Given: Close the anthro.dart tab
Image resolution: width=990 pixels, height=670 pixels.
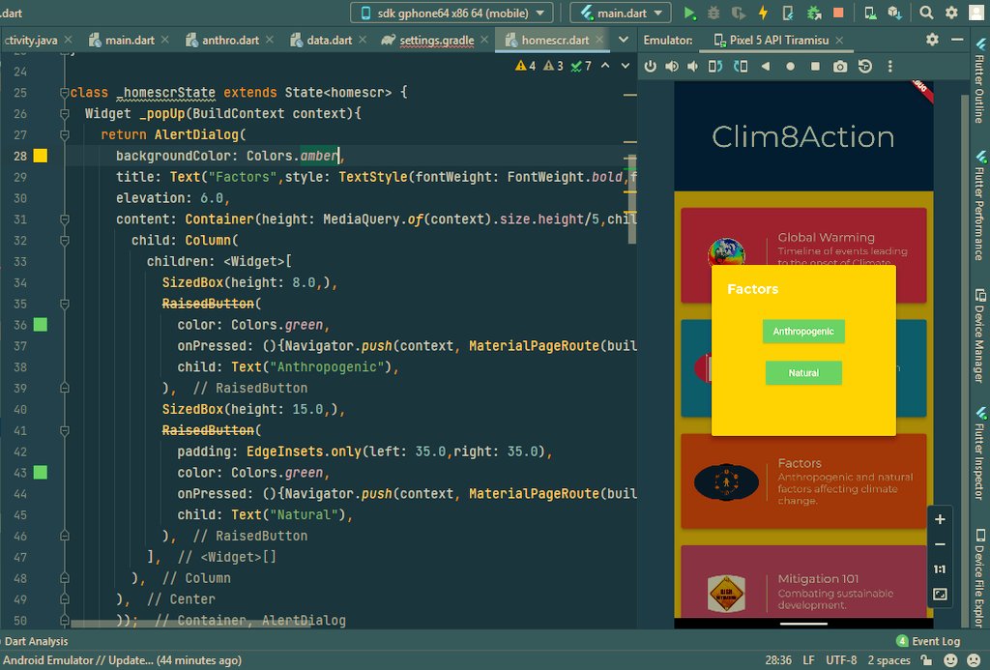Looking at the screenshot, I should [270, 39].
